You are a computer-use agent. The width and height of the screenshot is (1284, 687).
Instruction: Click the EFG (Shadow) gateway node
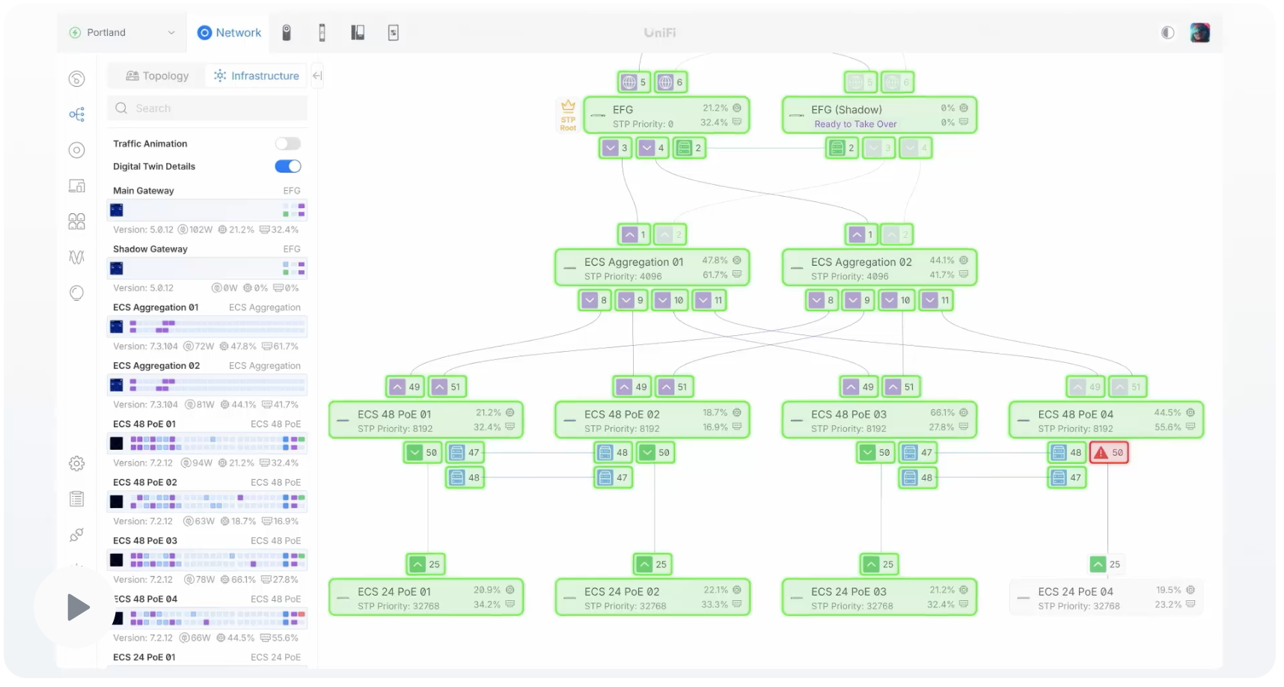pos(878,116)
